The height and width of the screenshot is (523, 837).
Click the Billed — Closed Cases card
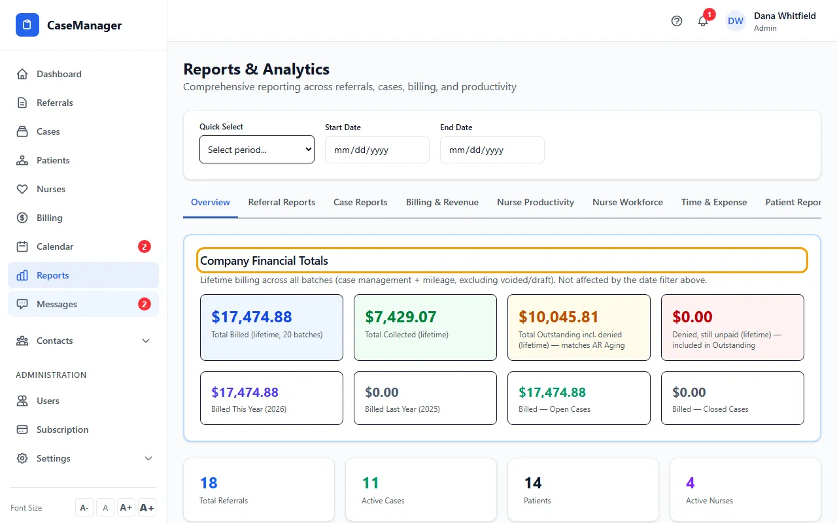[732, 398]
